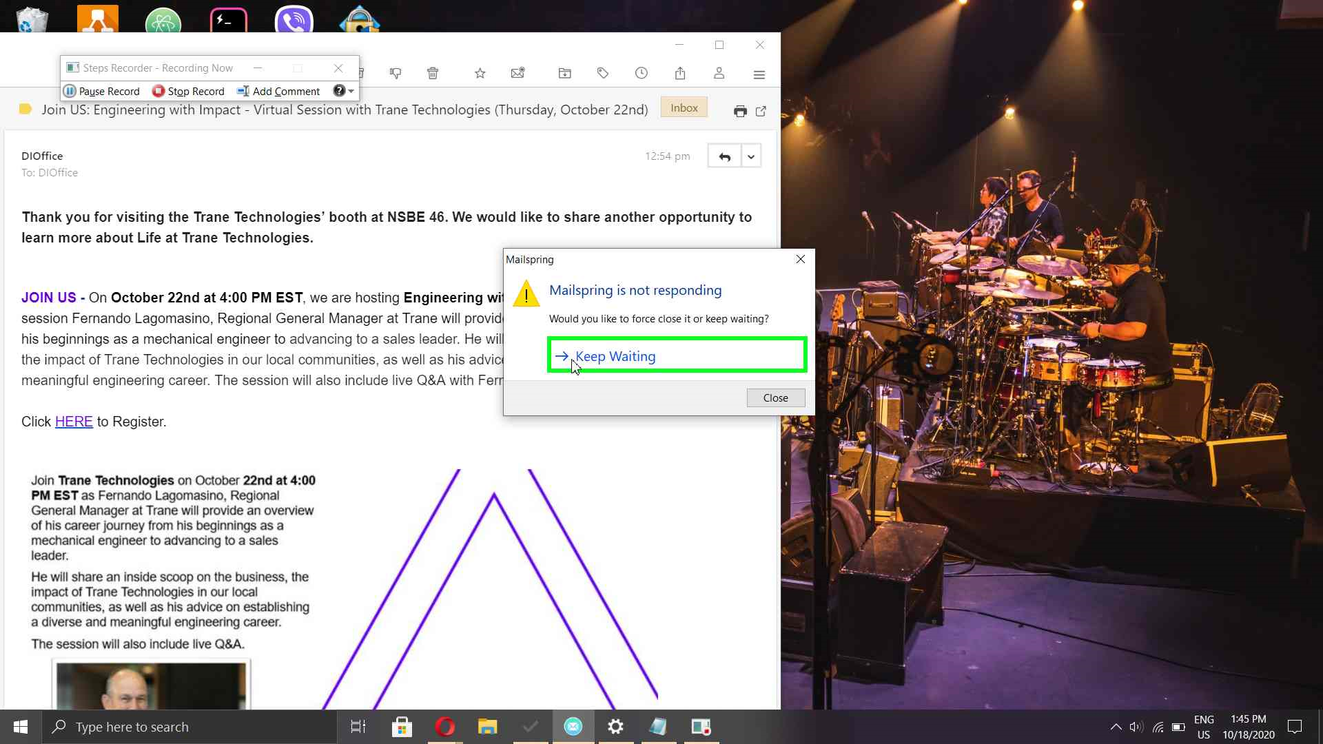Reply to the DIOffice message
The height and width of the screenshot is (744, 1323).
coord(724,156)
